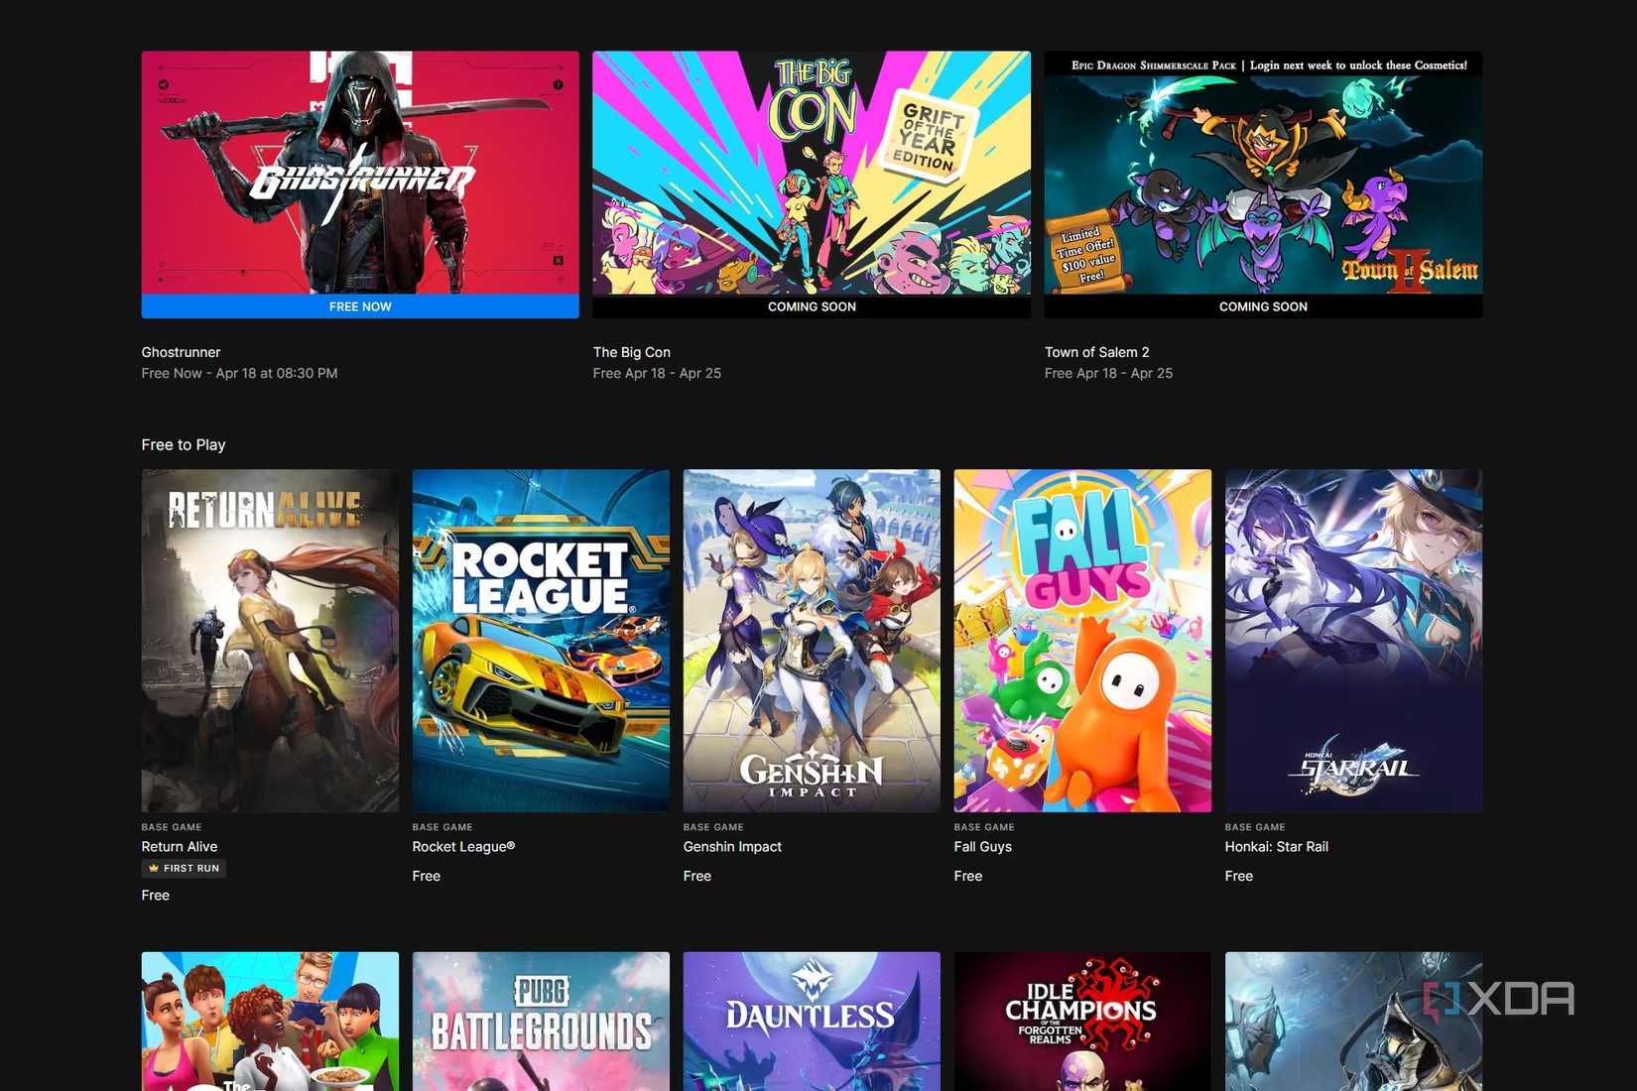This screenshot has width=1637, height=1091.
Task: Click the Free price under Return Alive
Action: tap(156, 895)
